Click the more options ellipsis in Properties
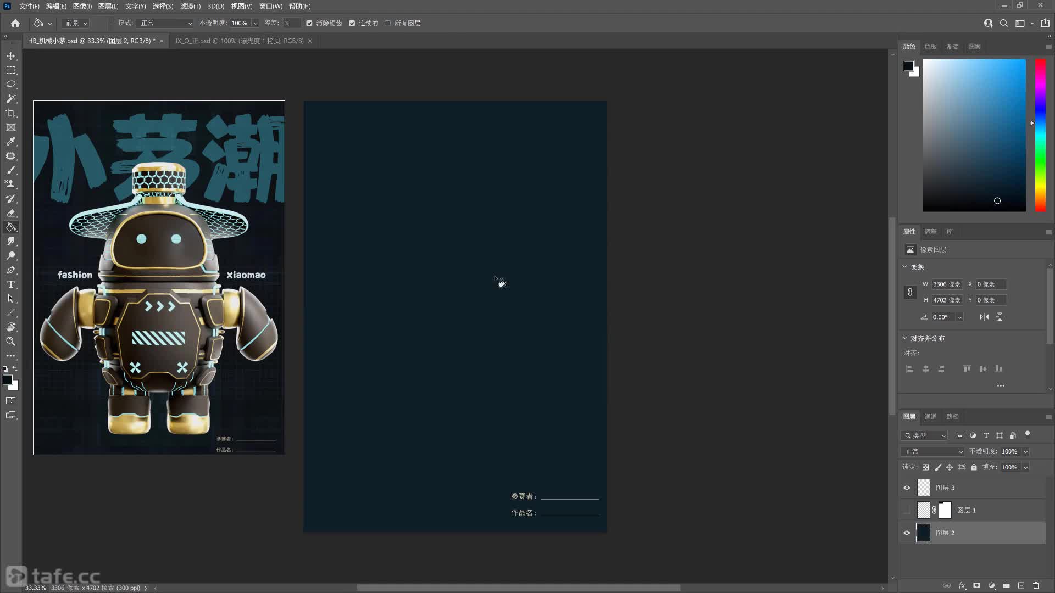 (x=1001, y=385)
